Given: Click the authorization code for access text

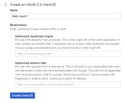Looking at the screenshot, I should click(44, 74).
